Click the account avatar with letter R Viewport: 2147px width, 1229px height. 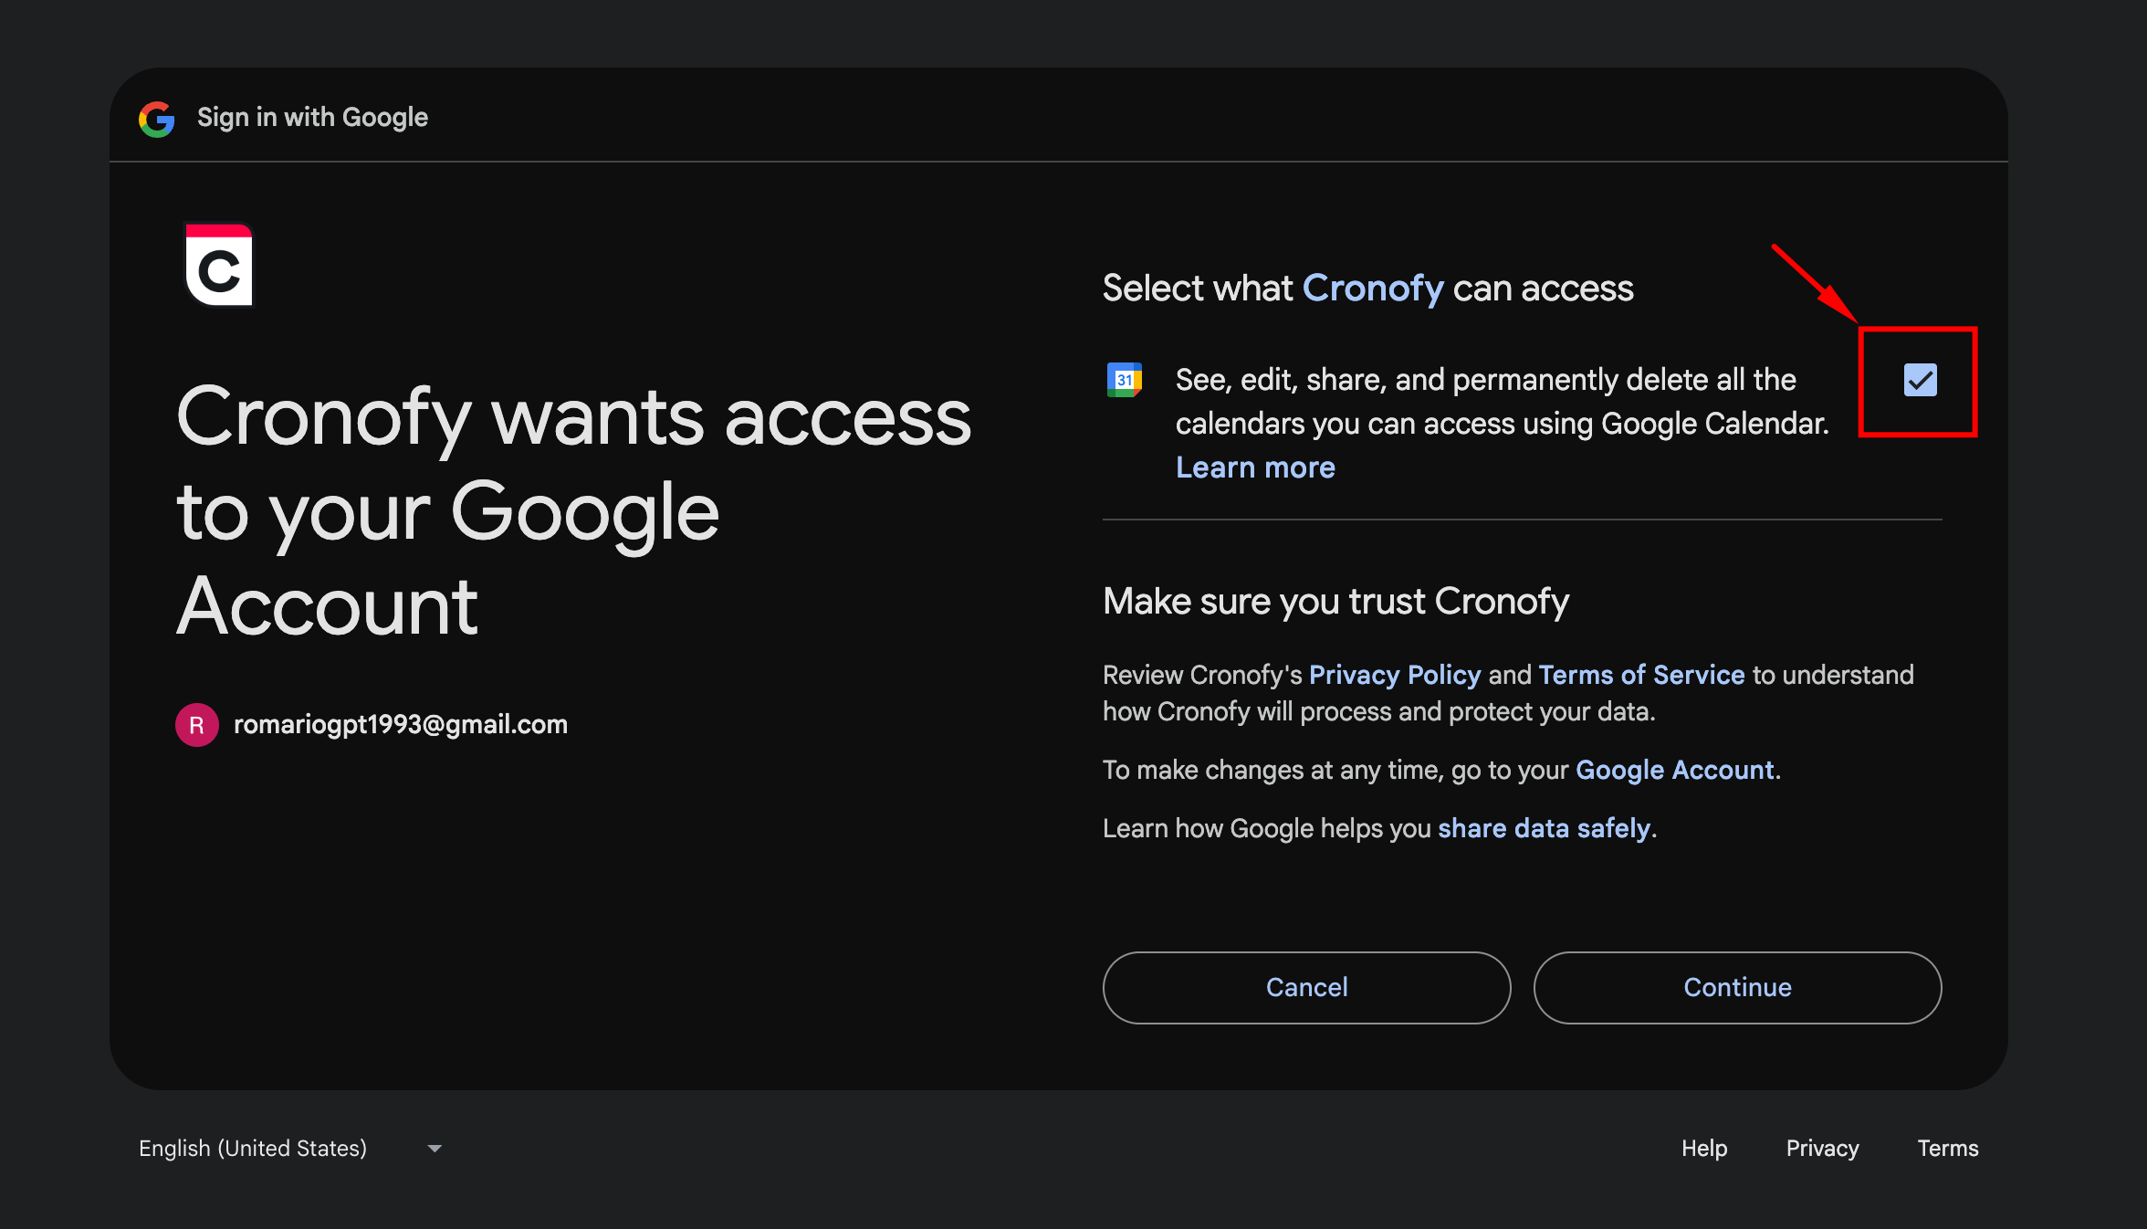(196, 725)
